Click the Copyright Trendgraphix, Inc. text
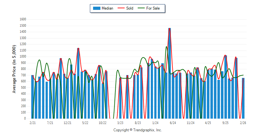The width and height of the screenshot is (255, 138). click(138, 130)
